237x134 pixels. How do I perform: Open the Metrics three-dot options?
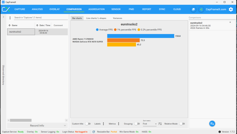coord(119,124)
